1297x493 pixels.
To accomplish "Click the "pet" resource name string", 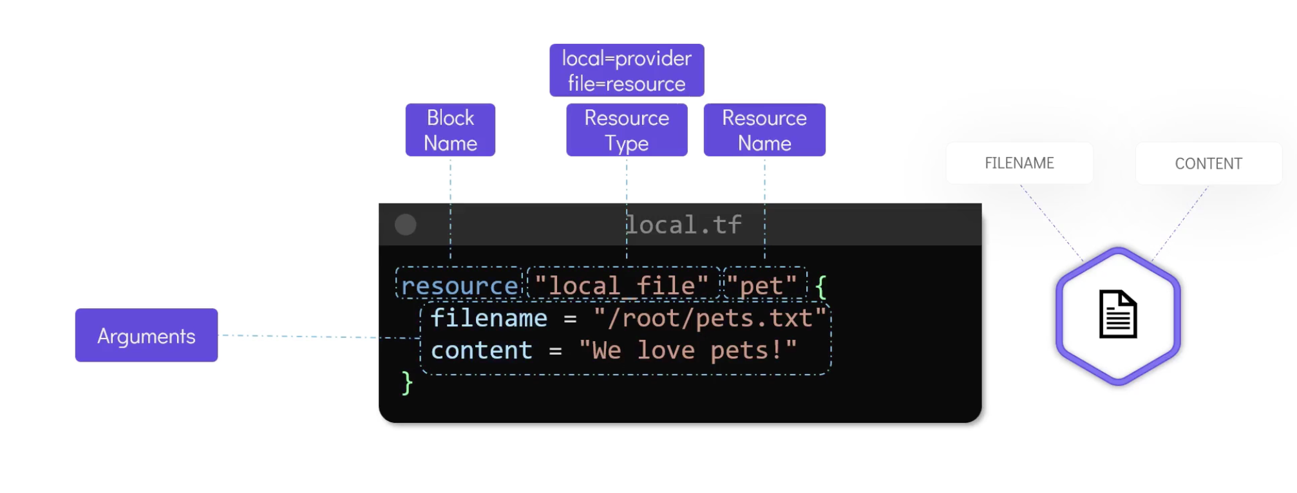I will point(762,286).
